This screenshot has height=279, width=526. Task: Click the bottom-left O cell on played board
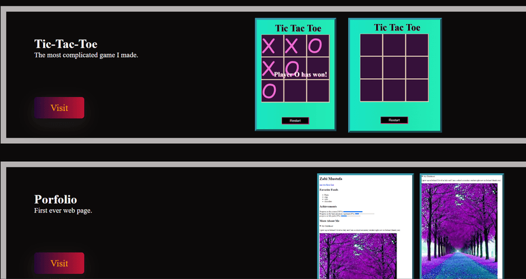273,91
